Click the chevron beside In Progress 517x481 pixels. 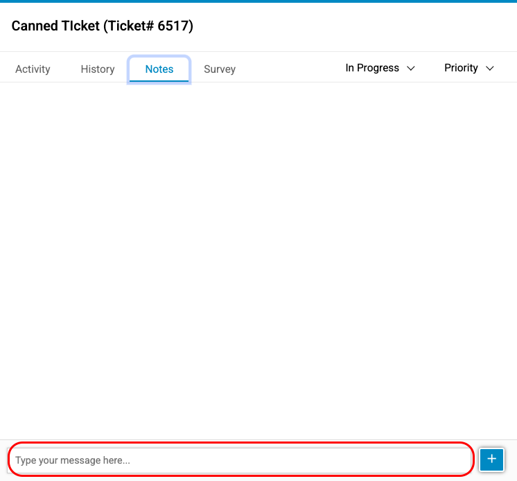point(410,69)
